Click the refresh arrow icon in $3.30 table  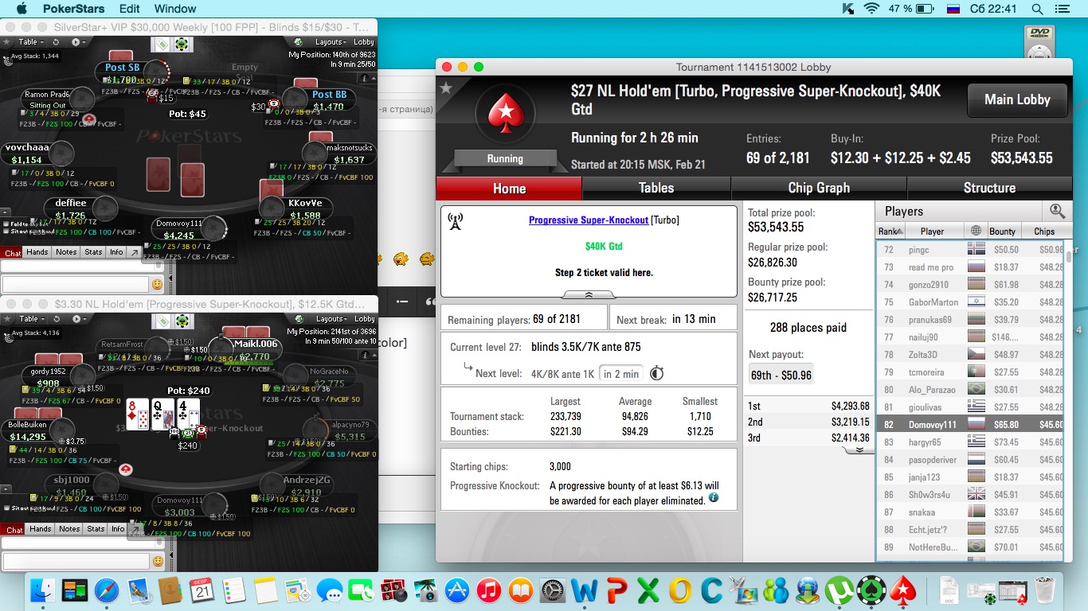click(x=57, y=319)
